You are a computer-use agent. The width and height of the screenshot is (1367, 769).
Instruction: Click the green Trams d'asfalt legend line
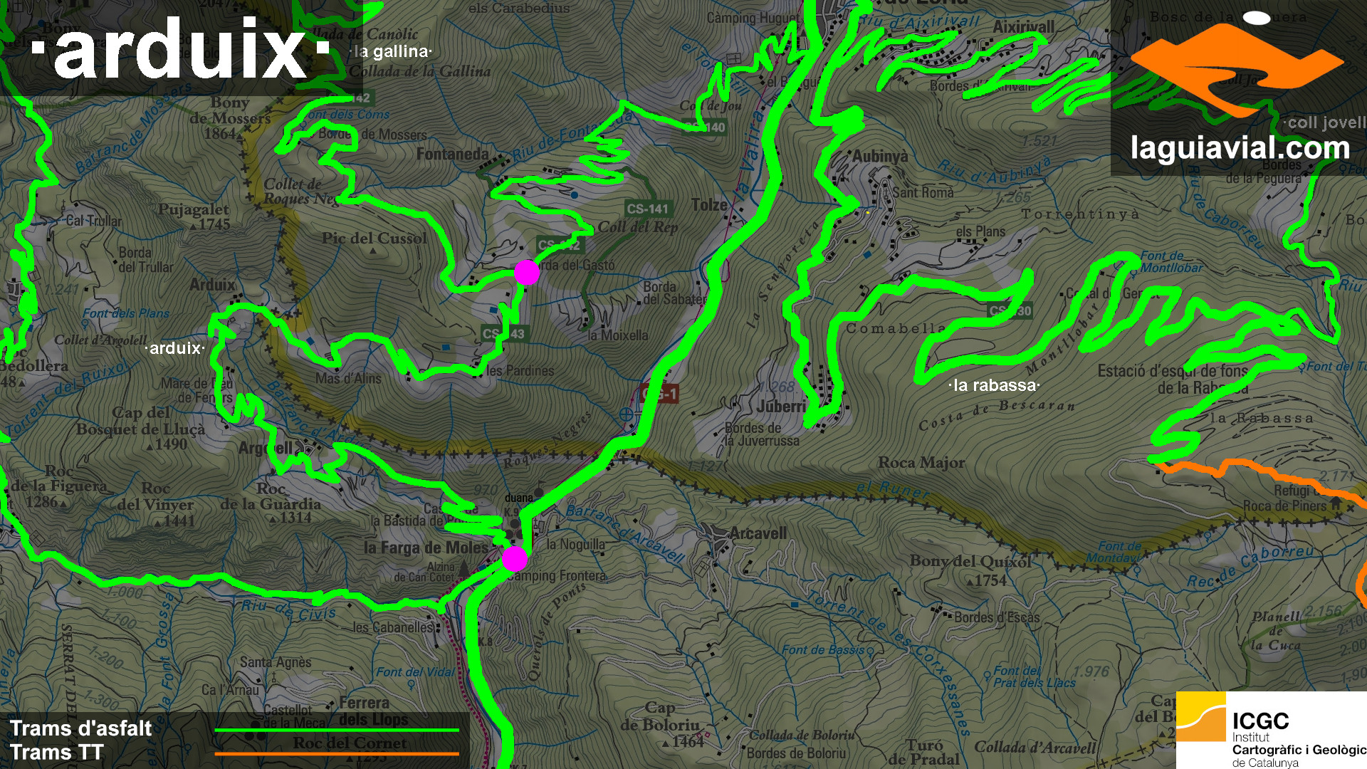[x=336, y=730]
